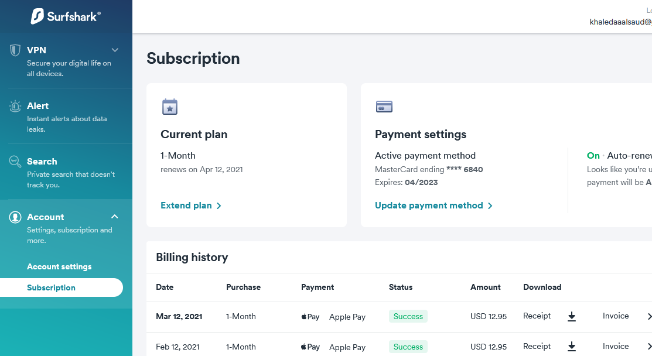
Task: Download receipt for Feb 12, 2021
Action: (572, 347)
